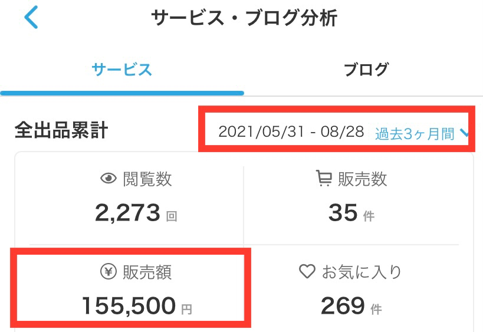Expand the blue chevron next to 過去3ヶ月間
The height and width of the screenshot is (332, 483).
464,133
